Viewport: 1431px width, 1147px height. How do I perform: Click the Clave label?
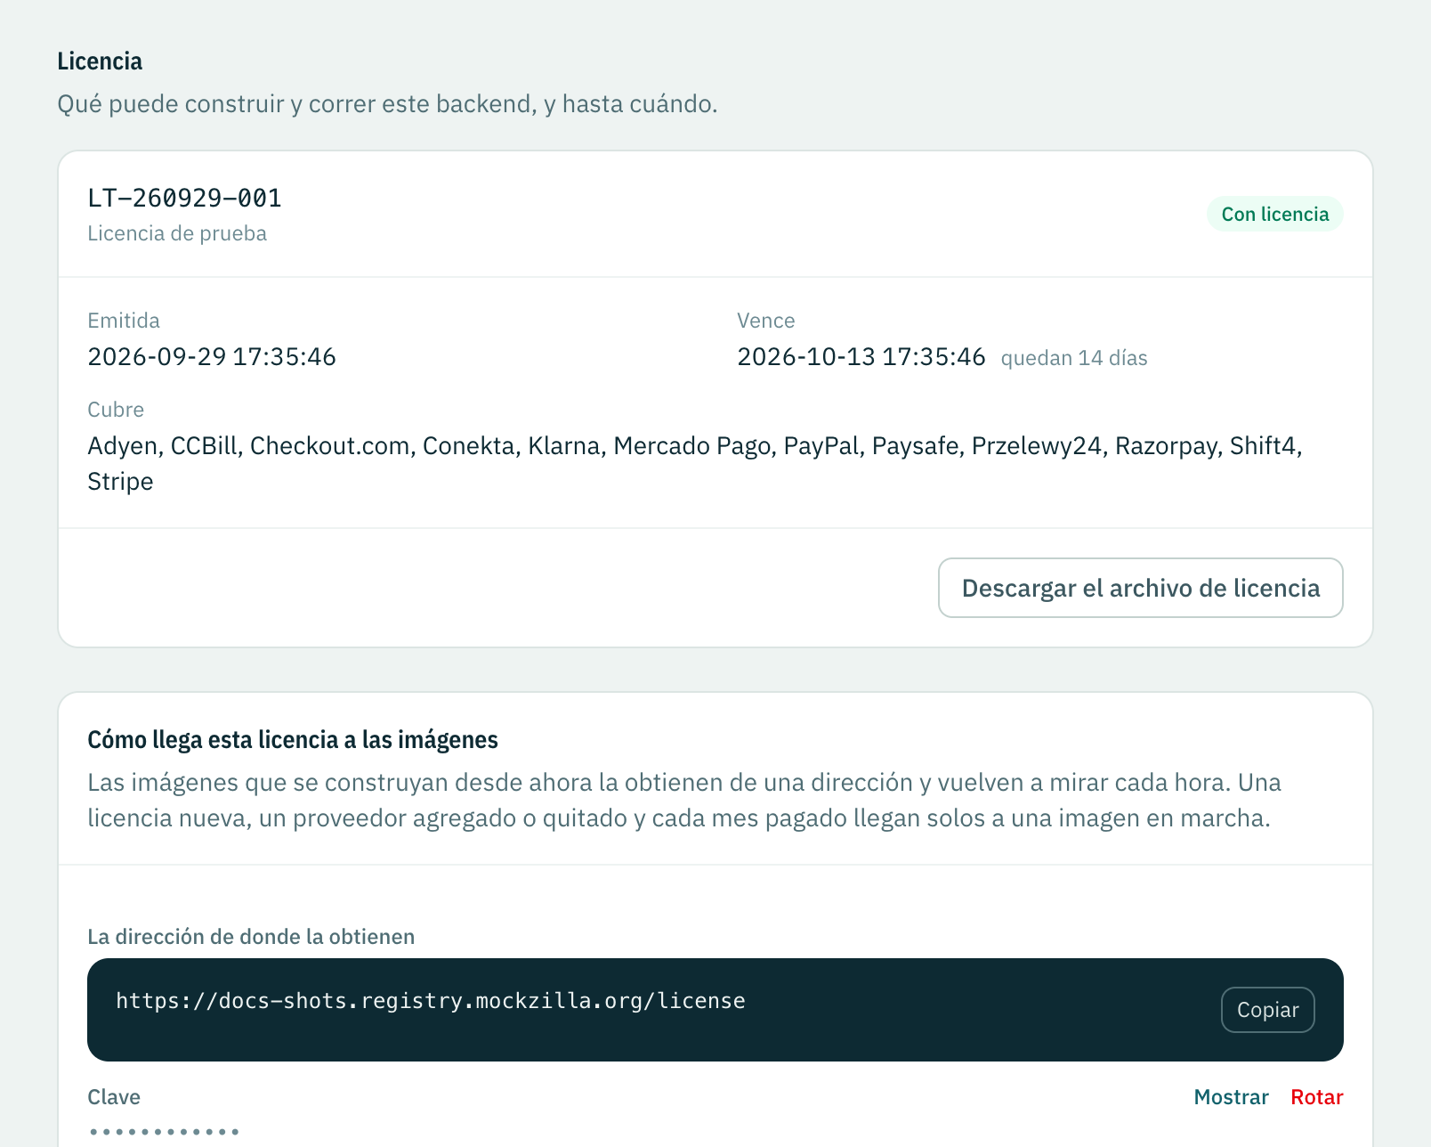coord(114,1097)
